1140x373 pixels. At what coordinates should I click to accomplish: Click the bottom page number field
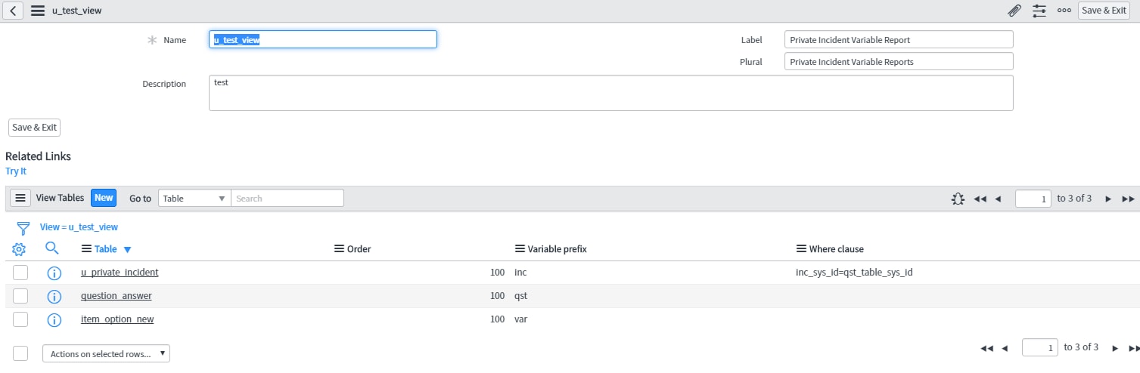click(1040, 347)
